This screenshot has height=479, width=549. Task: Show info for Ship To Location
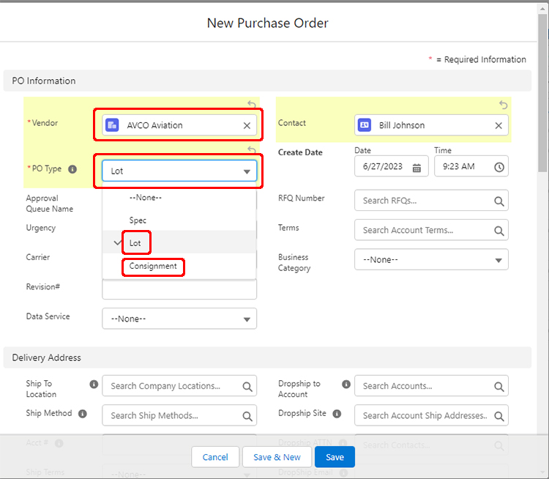pyautogui.click(x=94, y=385)
